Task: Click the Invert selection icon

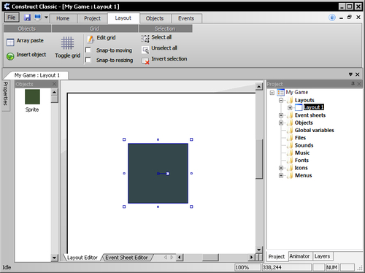Action: click(x=145, y=61)
